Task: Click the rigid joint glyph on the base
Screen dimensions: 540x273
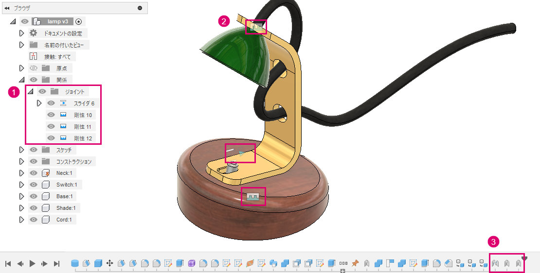Action: pyautogui.click(x=253, y=196)
